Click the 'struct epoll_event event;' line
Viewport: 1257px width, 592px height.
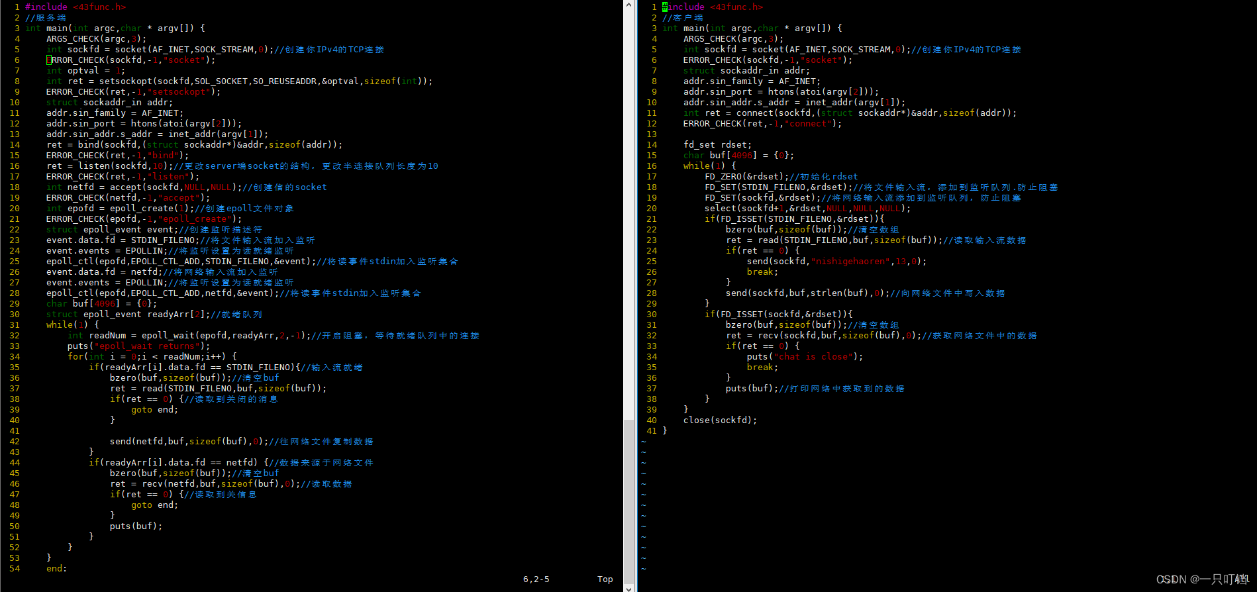click(x=154, y=229)
